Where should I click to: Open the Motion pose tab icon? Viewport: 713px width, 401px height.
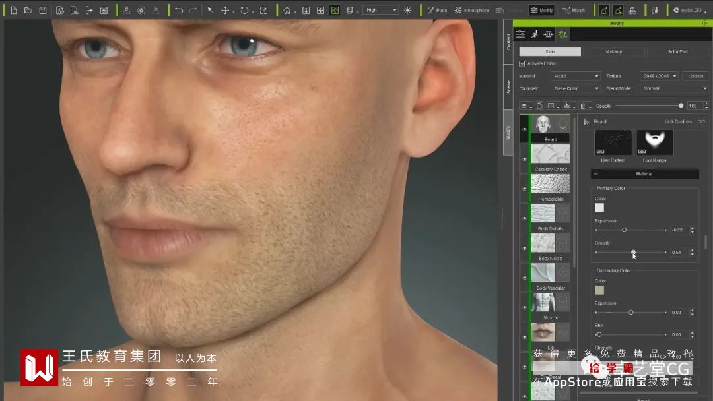[x=534, y=34]
